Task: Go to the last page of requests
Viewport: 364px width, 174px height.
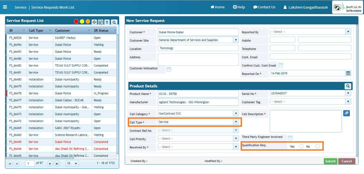Action: click(x=57, y=163)
